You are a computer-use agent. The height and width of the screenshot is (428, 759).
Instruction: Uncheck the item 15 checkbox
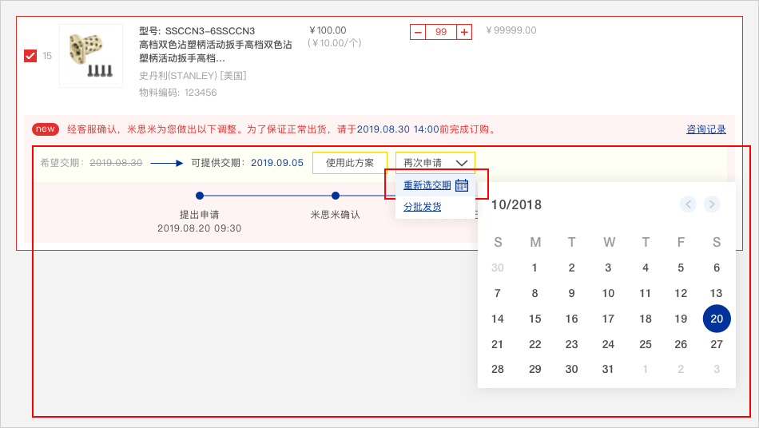(x=30, y=56)
